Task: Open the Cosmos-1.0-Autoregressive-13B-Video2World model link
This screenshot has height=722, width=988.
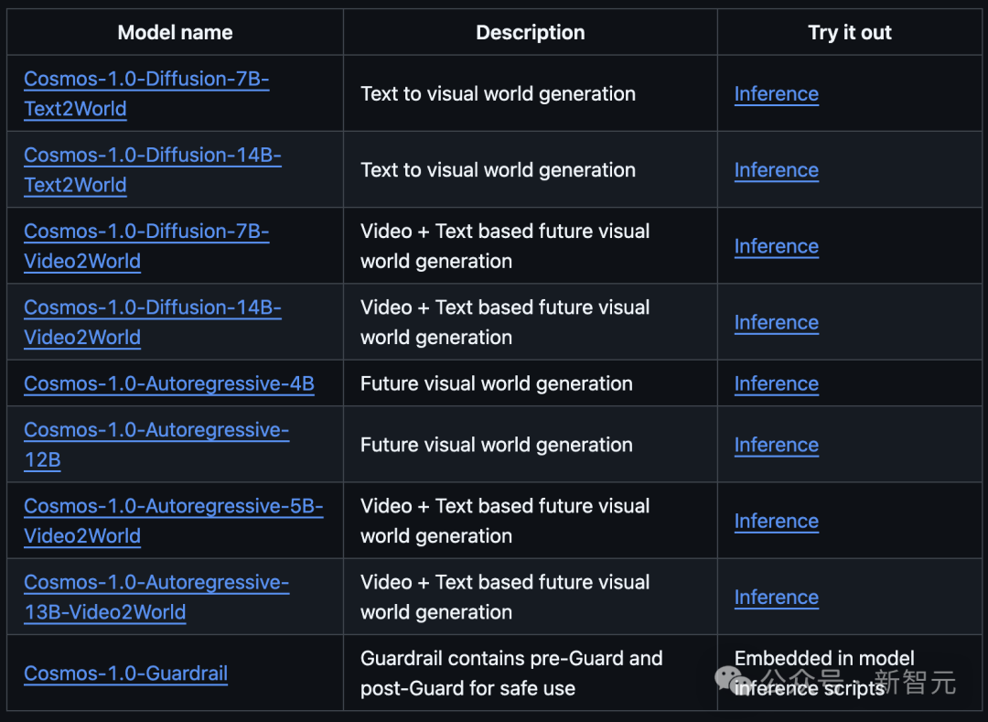Action: pos(156,597)
